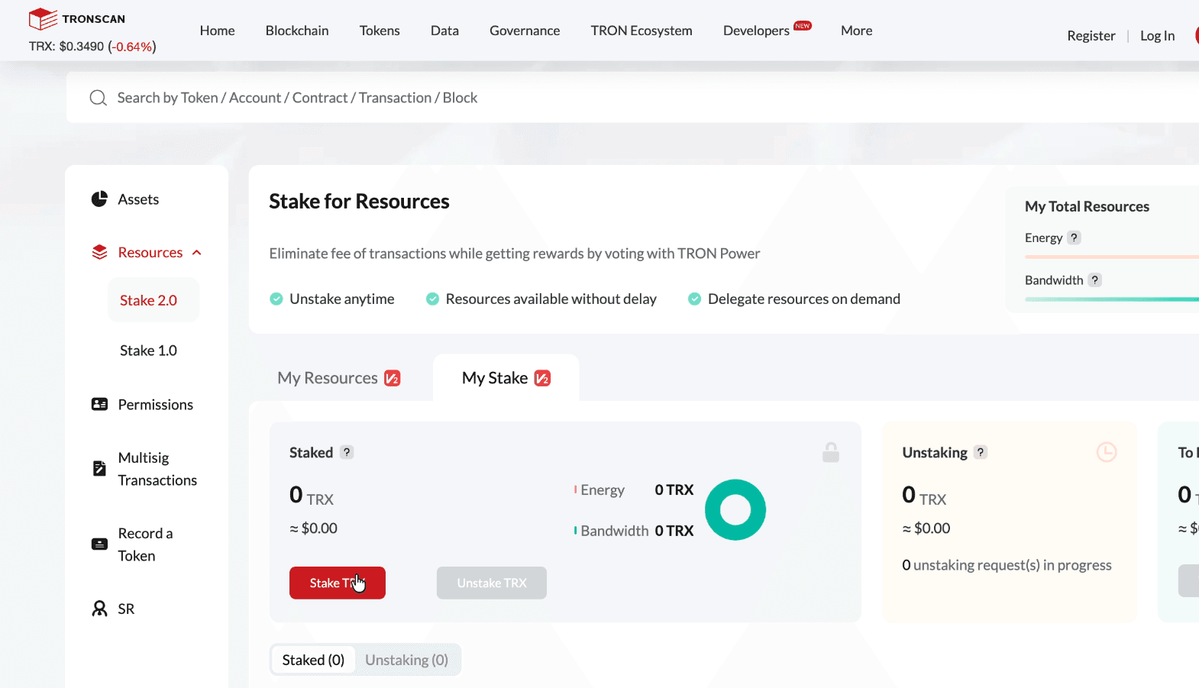Click the NEW badge beside Developers
Screen dimensions: 1199x688
tap(803, 26)
